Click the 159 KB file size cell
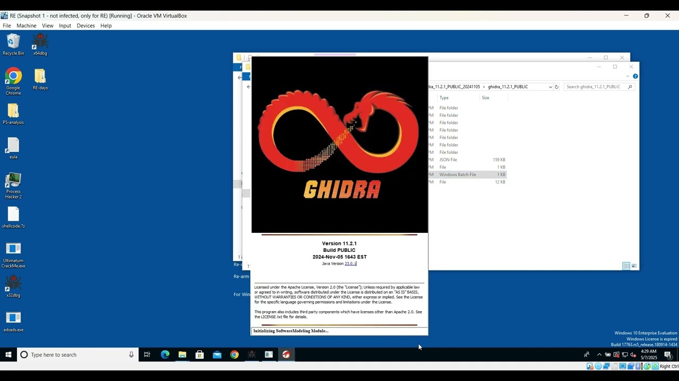679x381 pixels. click(499, 160)
